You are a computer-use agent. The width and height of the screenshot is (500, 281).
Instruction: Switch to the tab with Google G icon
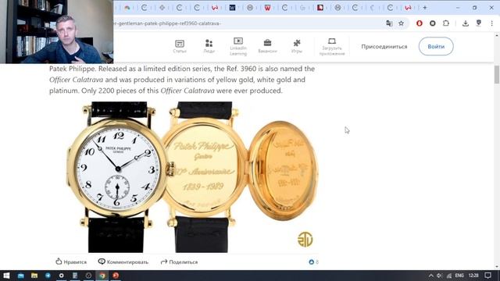[302, 8]
